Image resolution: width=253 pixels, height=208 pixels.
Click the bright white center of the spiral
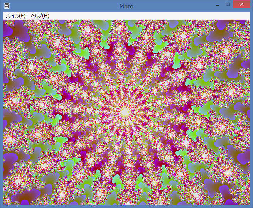point(125,112)
